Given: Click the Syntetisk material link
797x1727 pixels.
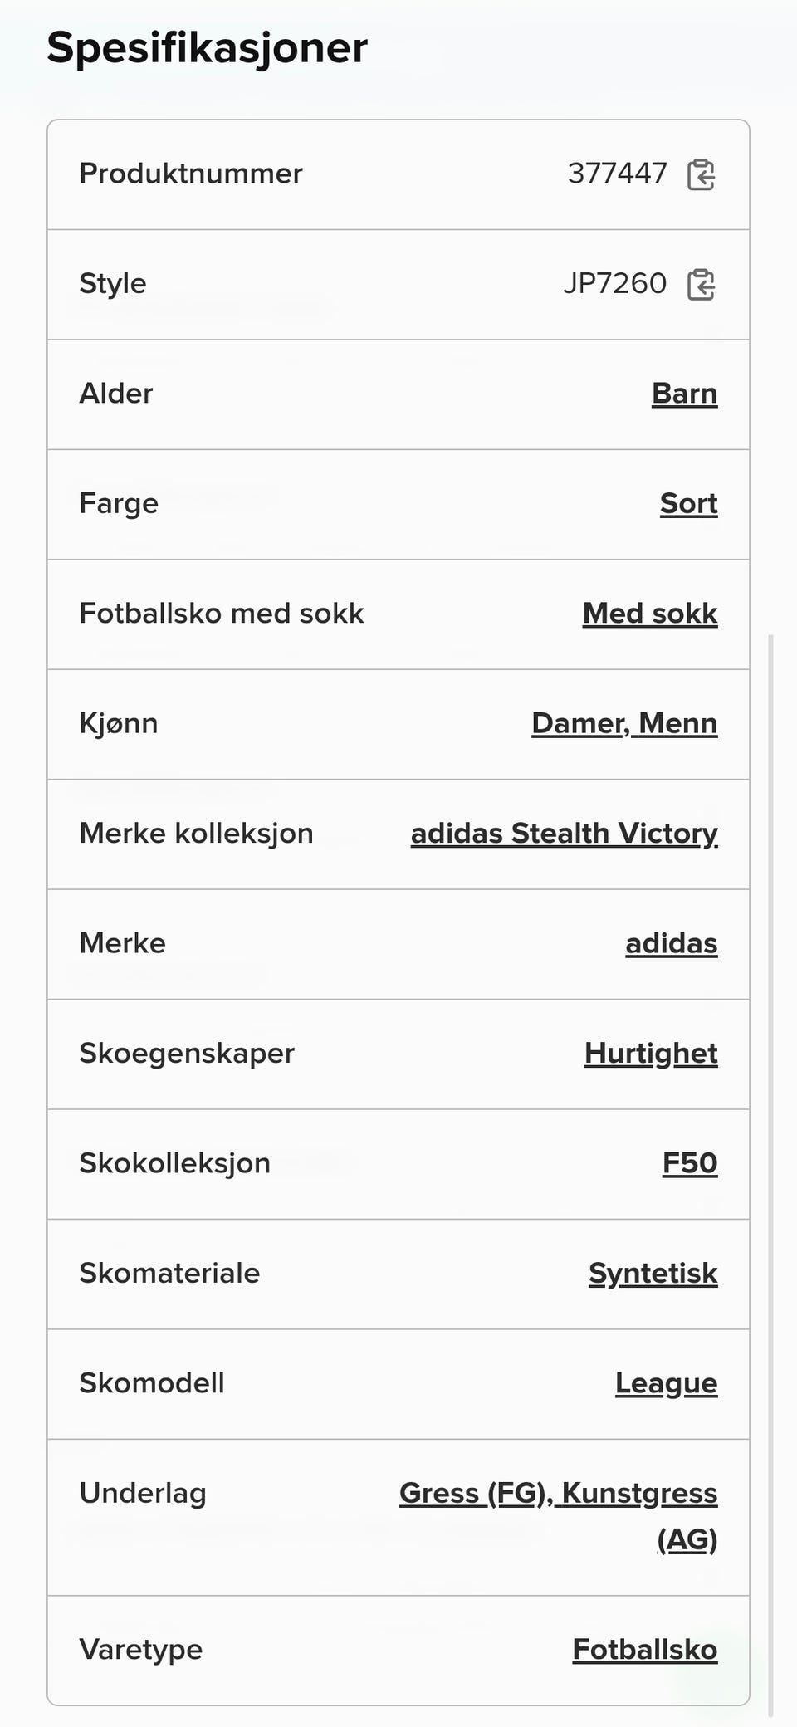Looking at the screenshot, I should (653, 1273).
